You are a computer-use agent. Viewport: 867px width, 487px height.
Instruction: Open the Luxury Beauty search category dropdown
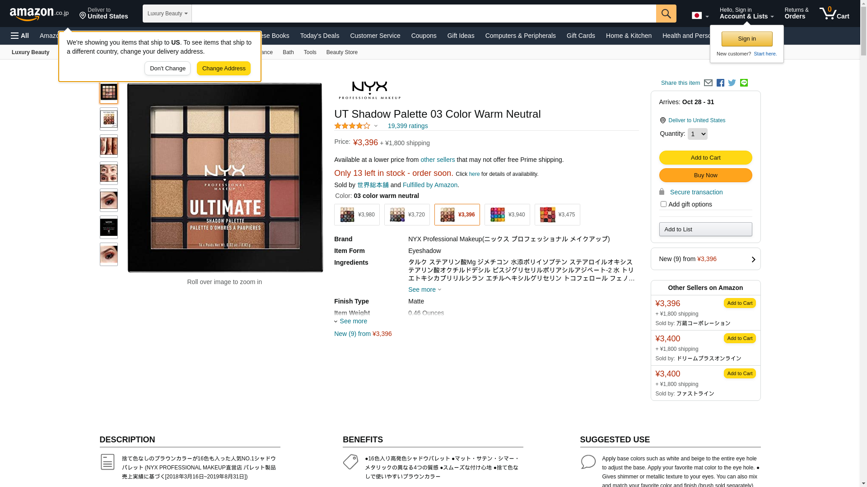[167, 14]
